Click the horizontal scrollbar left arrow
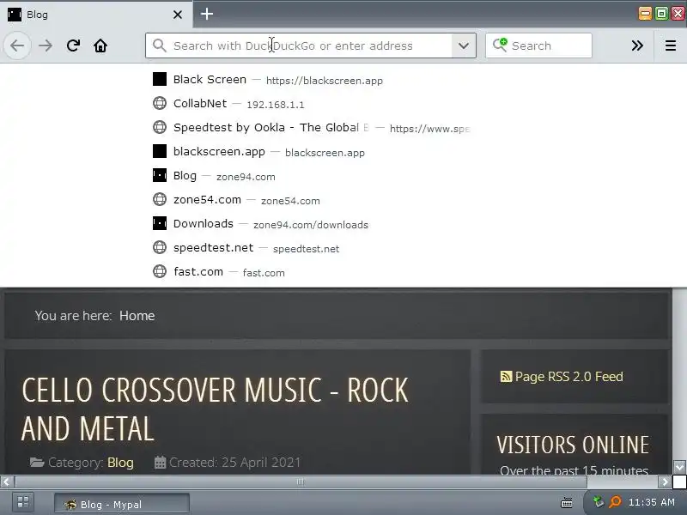 pos(6,482)
